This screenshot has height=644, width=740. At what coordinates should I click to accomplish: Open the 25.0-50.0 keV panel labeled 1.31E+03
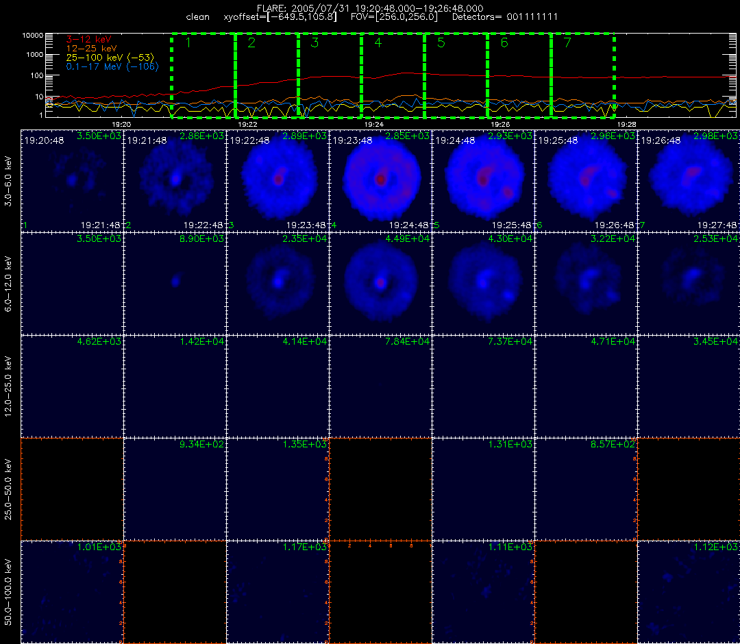tap(483, 489)
